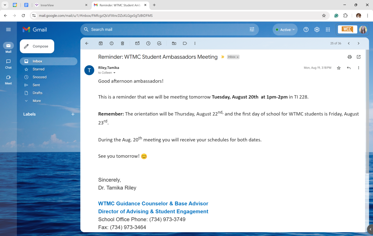Star the message from Riley, Tamika

pos(339,68)
